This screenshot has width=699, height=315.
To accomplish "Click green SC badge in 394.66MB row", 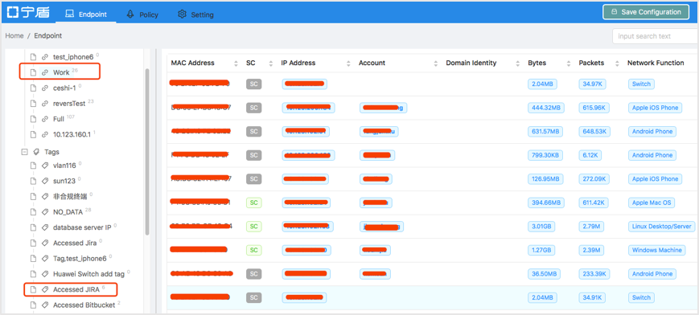I will 253,202.
